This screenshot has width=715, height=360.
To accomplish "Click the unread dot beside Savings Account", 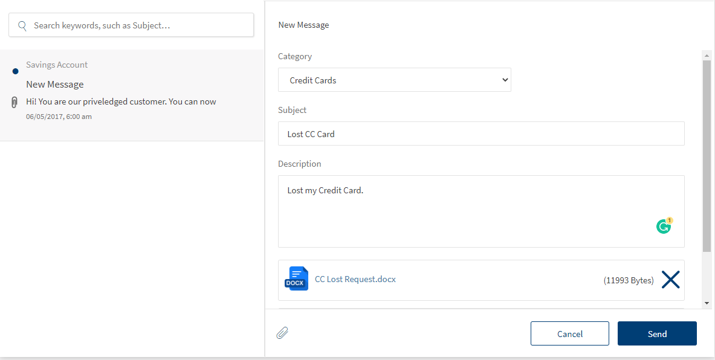I will [x=15, y=71].
